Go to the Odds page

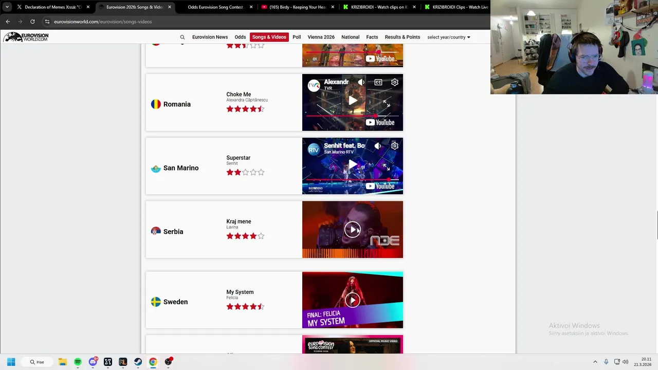pos(240,37)
